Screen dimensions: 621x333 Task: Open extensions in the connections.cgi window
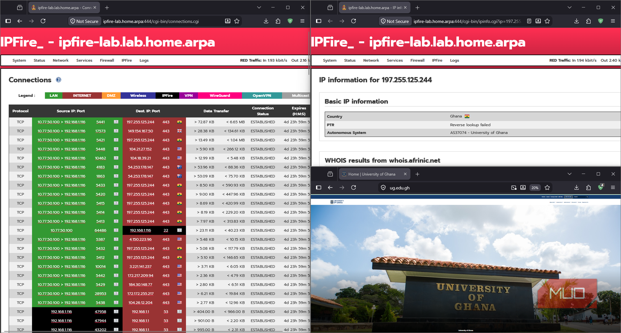pos(278,21)
